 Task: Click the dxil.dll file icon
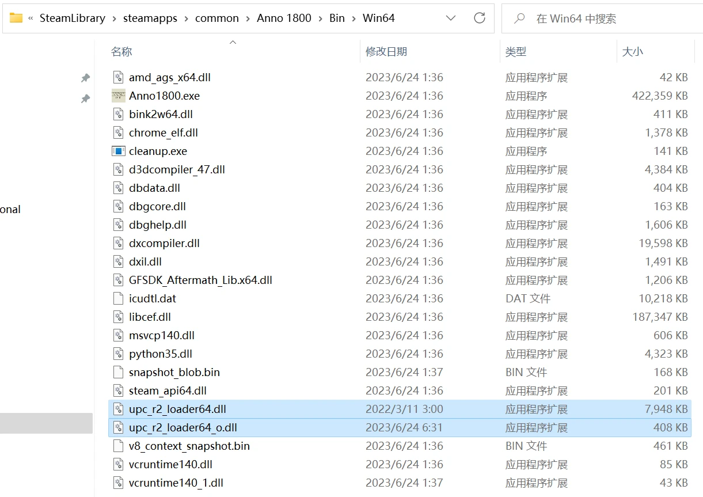pos(118,262)
